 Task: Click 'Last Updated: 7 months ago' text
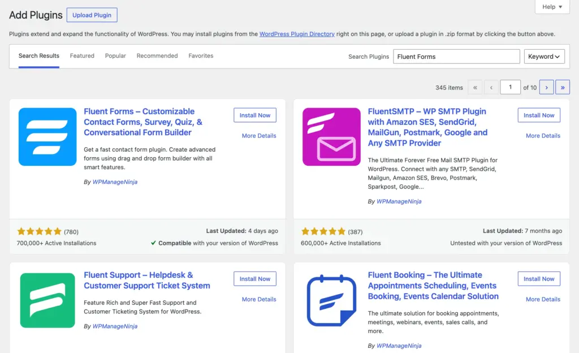coord(522,231)
